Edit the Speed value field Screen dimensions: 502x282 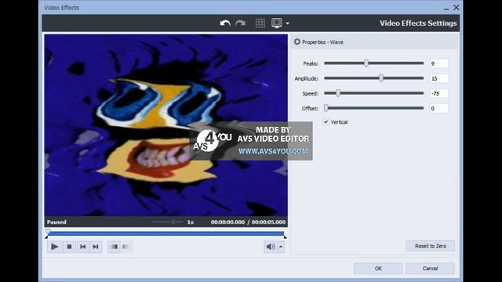[x=438, y=93]
